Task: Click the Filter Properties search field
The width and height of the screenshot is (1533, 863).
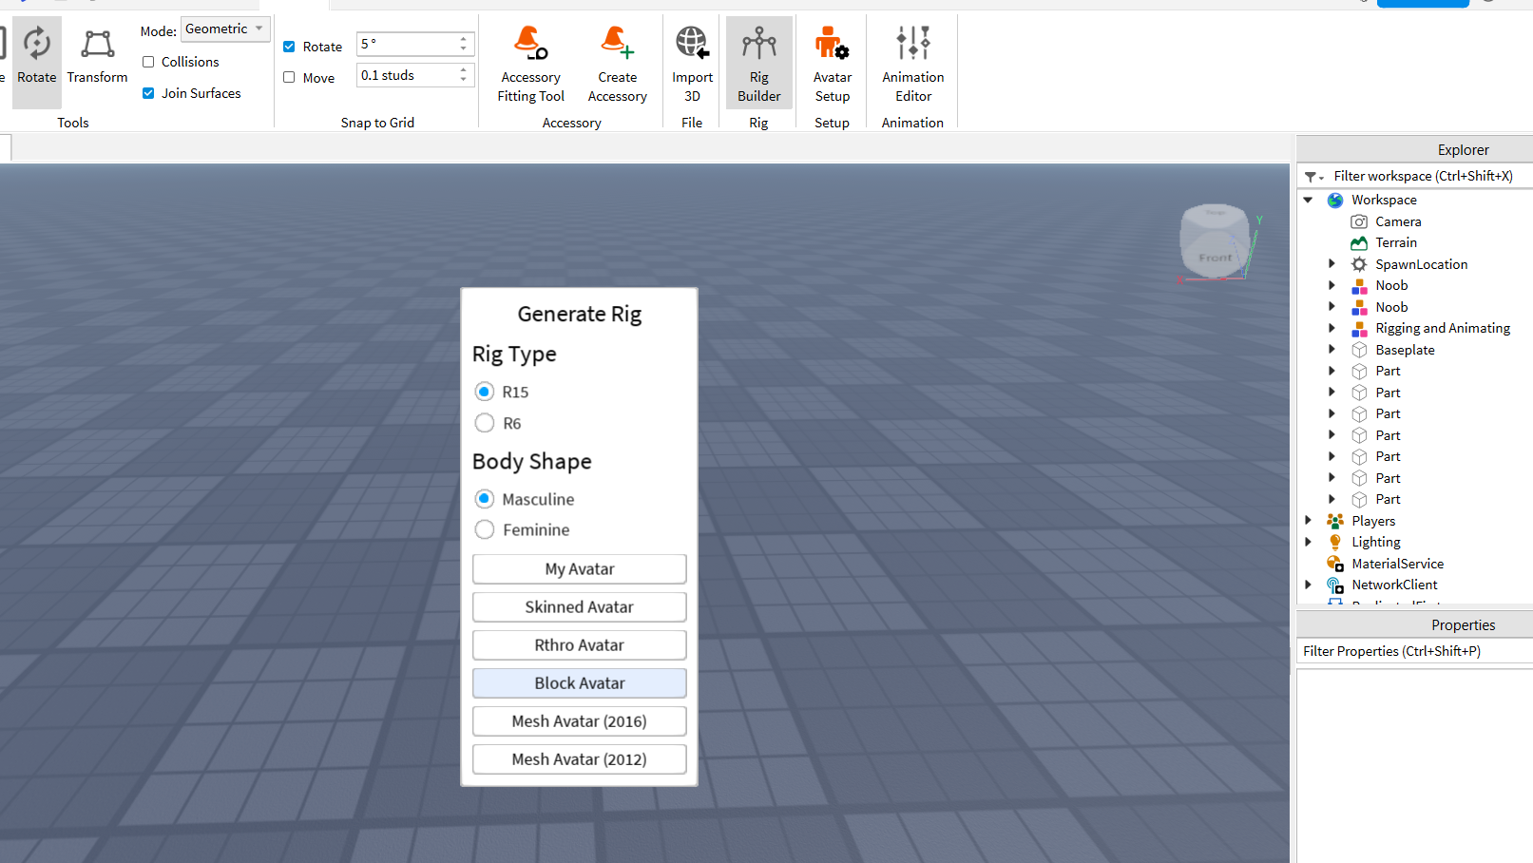Action: pyautogui.click(x=1413, y=651)
